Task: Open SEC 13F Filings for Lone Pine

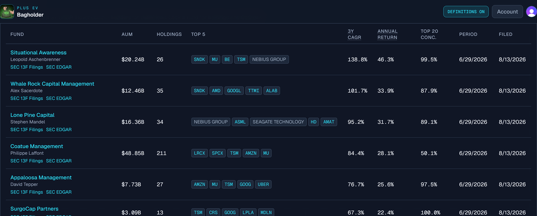Action: pyautogui.click(x=27, y=129)
